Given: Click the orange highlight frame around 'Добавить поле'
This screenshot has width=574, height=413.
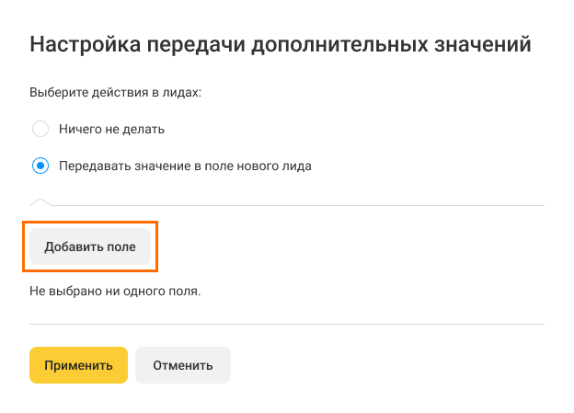Looking at the screenshot, I should tap(90, 223).
